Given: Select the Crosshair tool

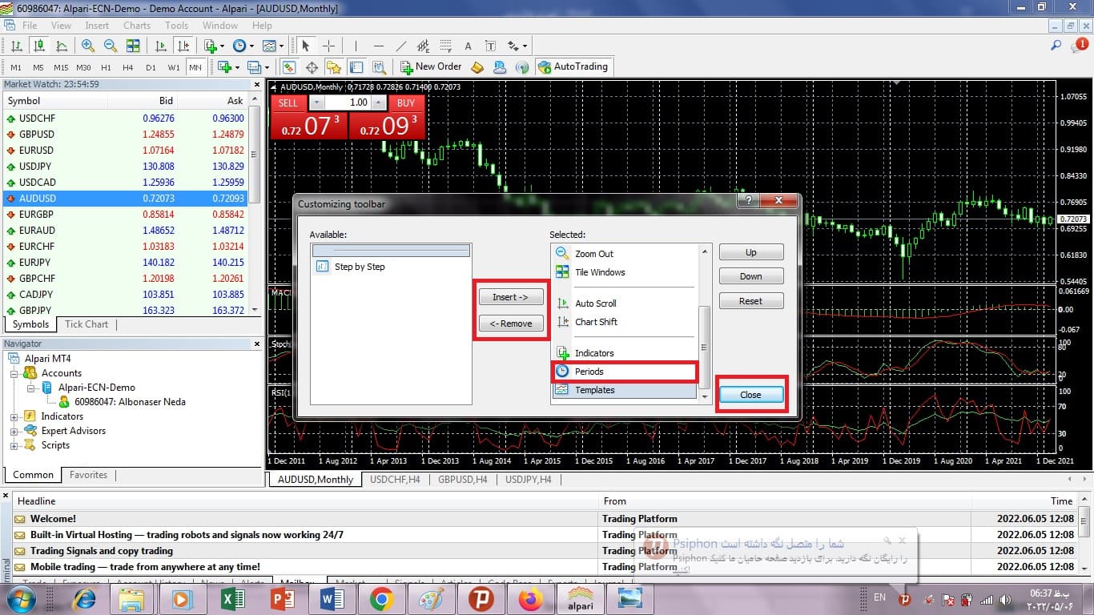Looking at the screenshot, I should [x=328, y=46].
